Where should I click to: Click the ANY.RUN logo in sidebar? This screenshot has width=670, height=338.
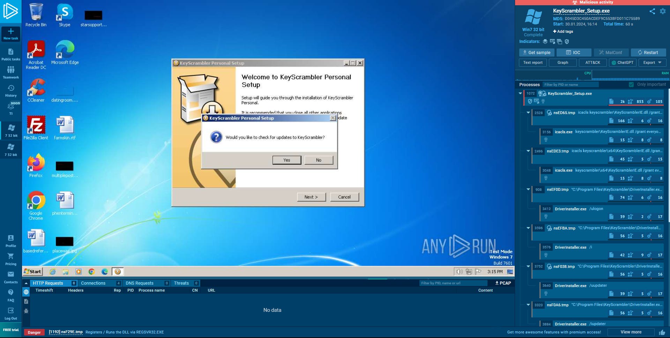tap(10, 11)
